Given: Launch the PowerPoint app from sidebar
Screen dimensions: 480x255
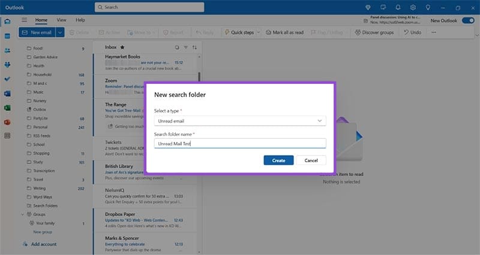Looking at the screenshot, I should [7, 122].
